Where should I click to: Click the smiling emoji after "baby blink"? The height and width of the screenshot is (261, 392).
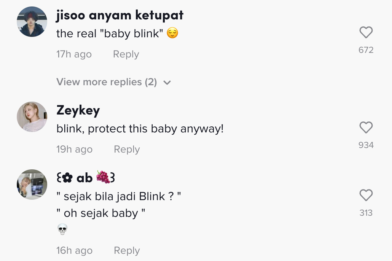coord(172,33)
